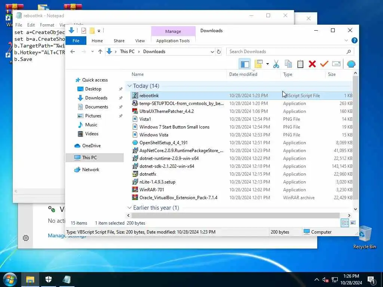Select Network in navigation pane

pos(91,170)
